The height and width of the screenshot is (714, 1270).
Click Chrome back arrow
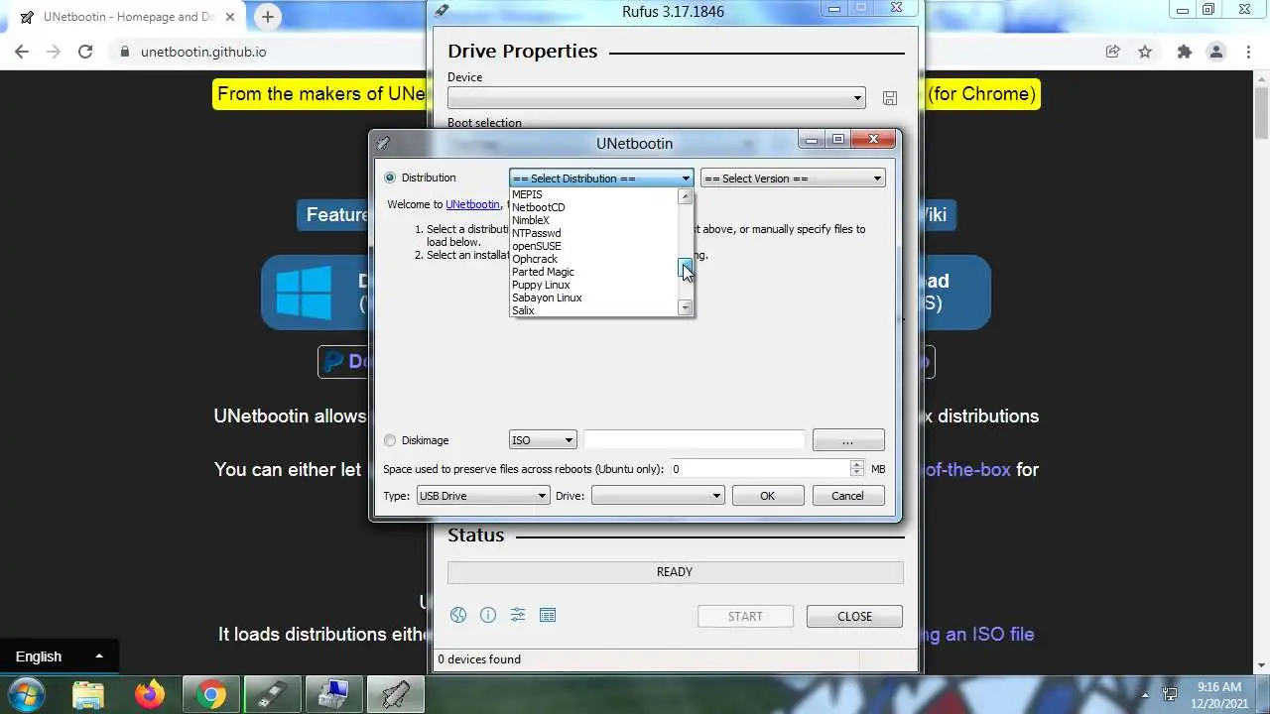click(x=22, y=52)
